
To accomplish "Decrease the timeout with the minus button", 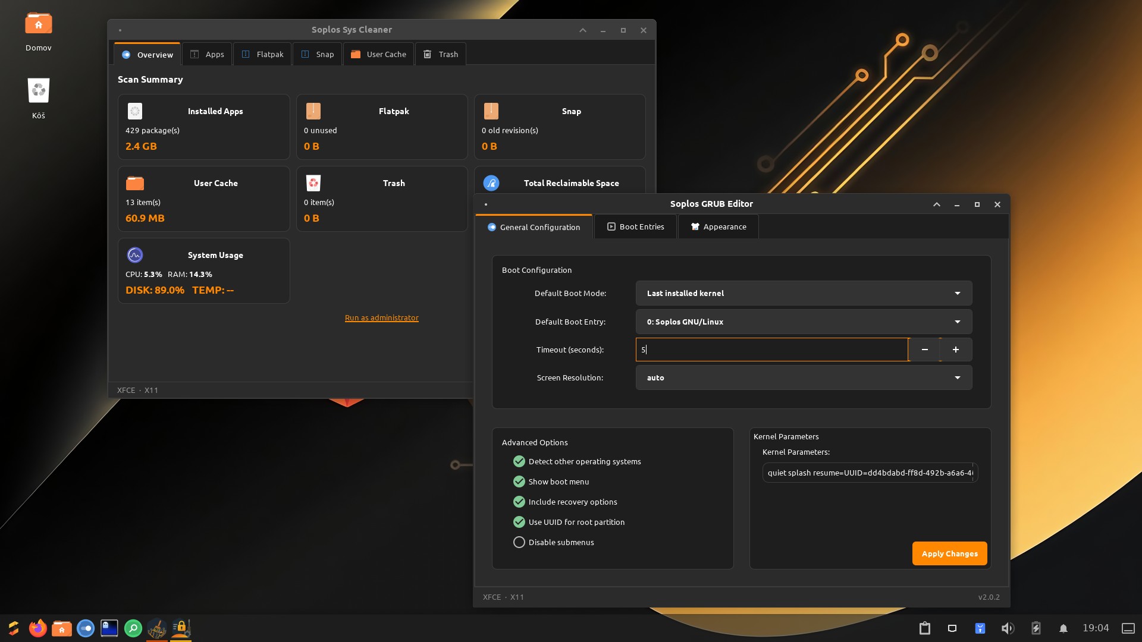I will coord(925,350).
